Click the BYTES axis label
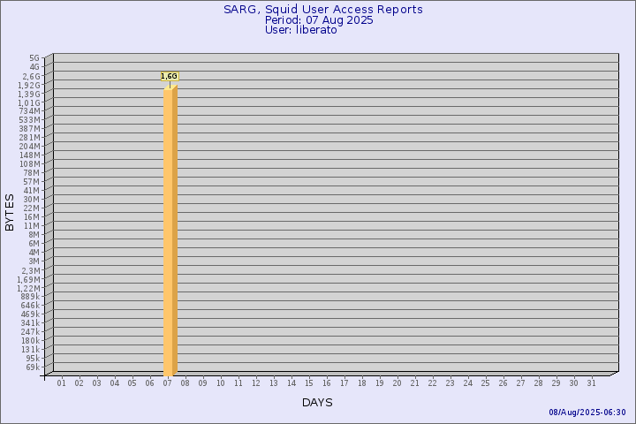The image size is (636, 424). coord(10,212)
